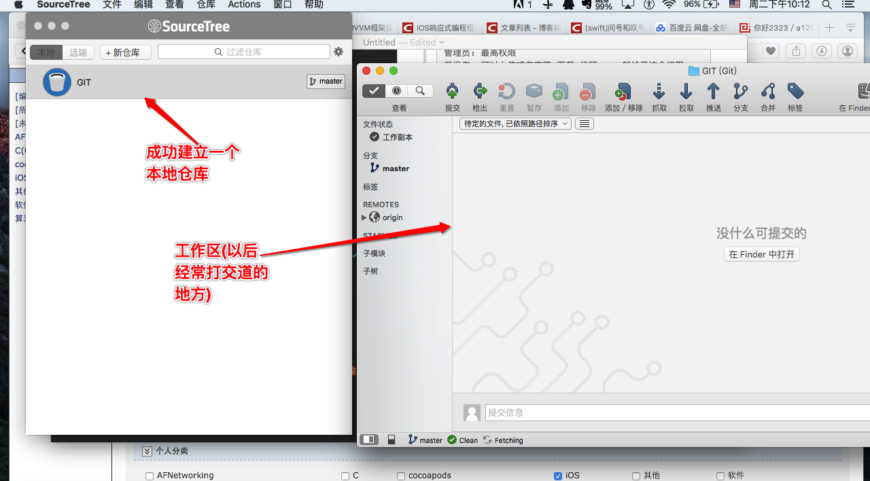Click the 标签 sidebar section header
This screenshot has height=481, width=870.
tap(370, 187)
